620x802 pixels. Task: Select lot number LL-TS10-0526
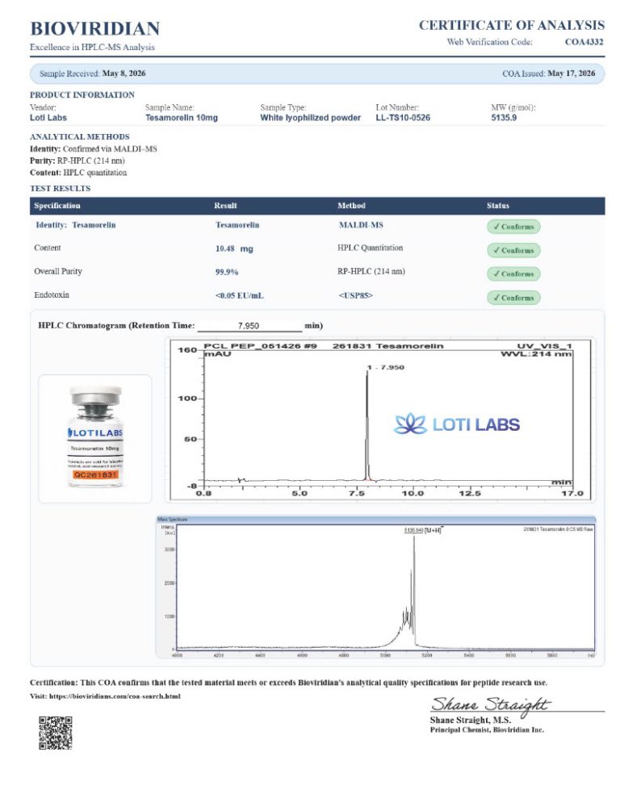click(x=403, y=118)
